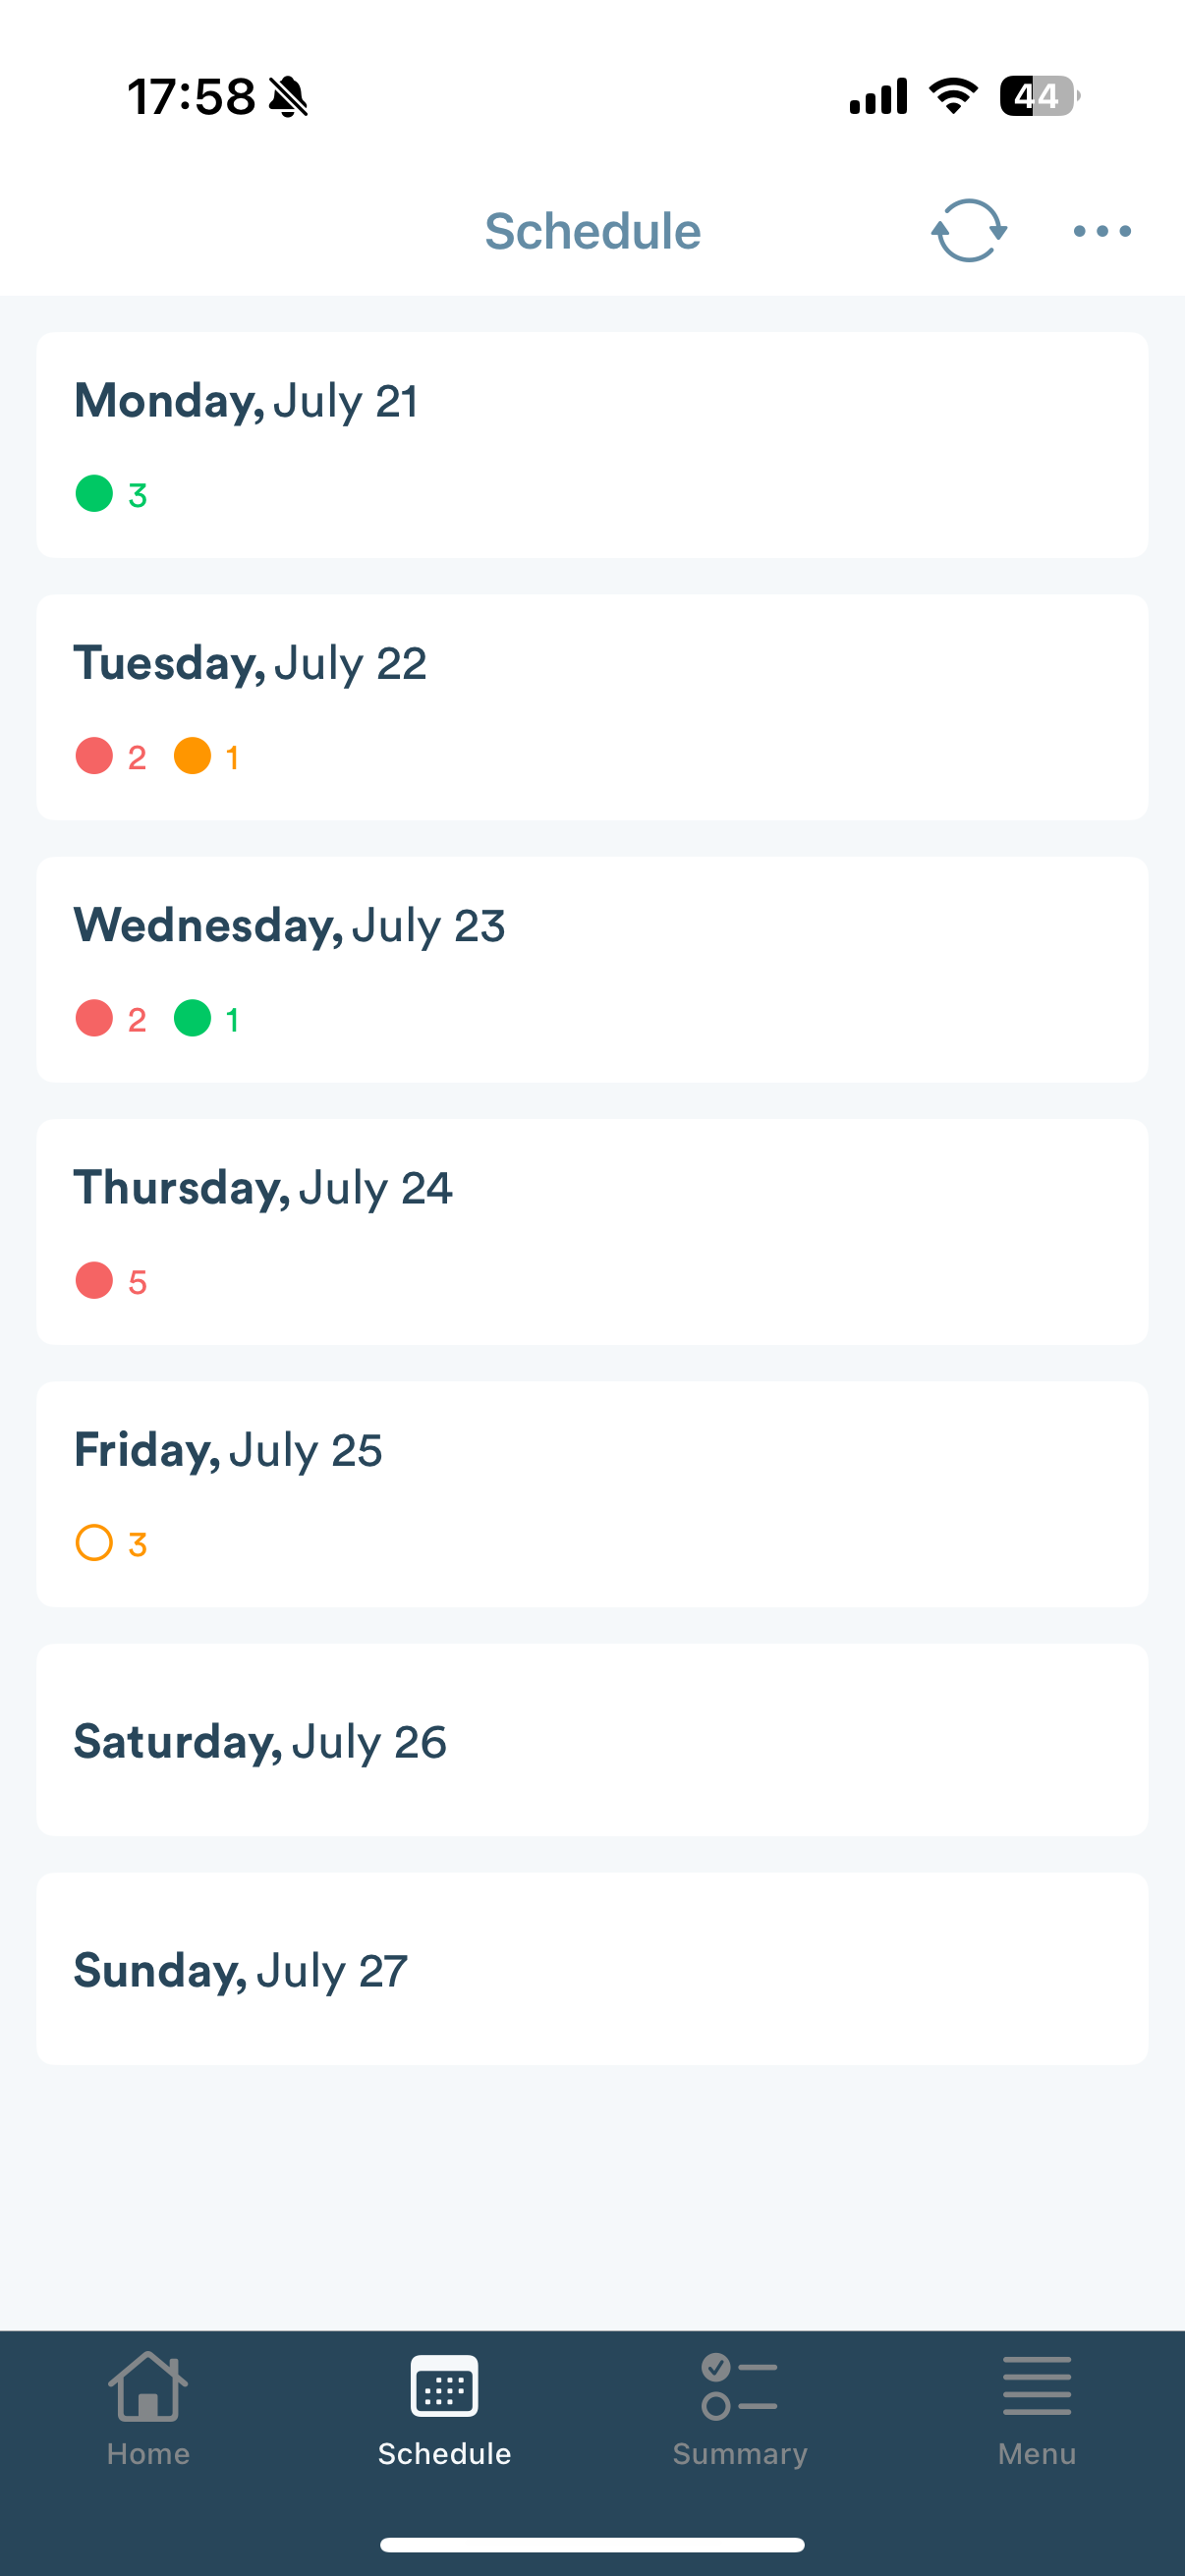The image size is (1185, 2576).
Task: Tap orange dot on Tuesday, July 22
Action: coord(192,756)
